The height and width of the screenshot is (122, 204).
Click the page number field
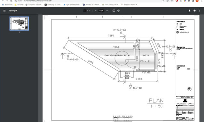[x=85, y=11]
